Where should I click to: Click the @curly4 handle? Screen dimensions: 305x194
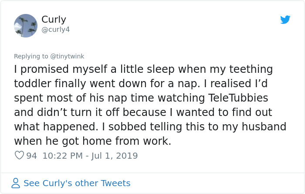click(x=55, y=30)
